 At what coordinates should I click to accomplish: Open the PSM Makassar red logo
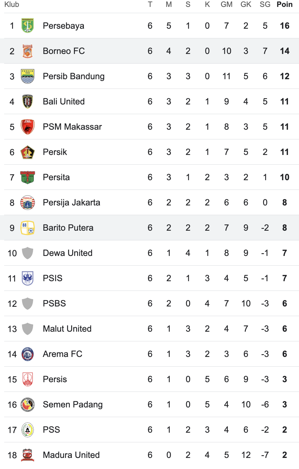pyautogui.click(x=28, y=127)
